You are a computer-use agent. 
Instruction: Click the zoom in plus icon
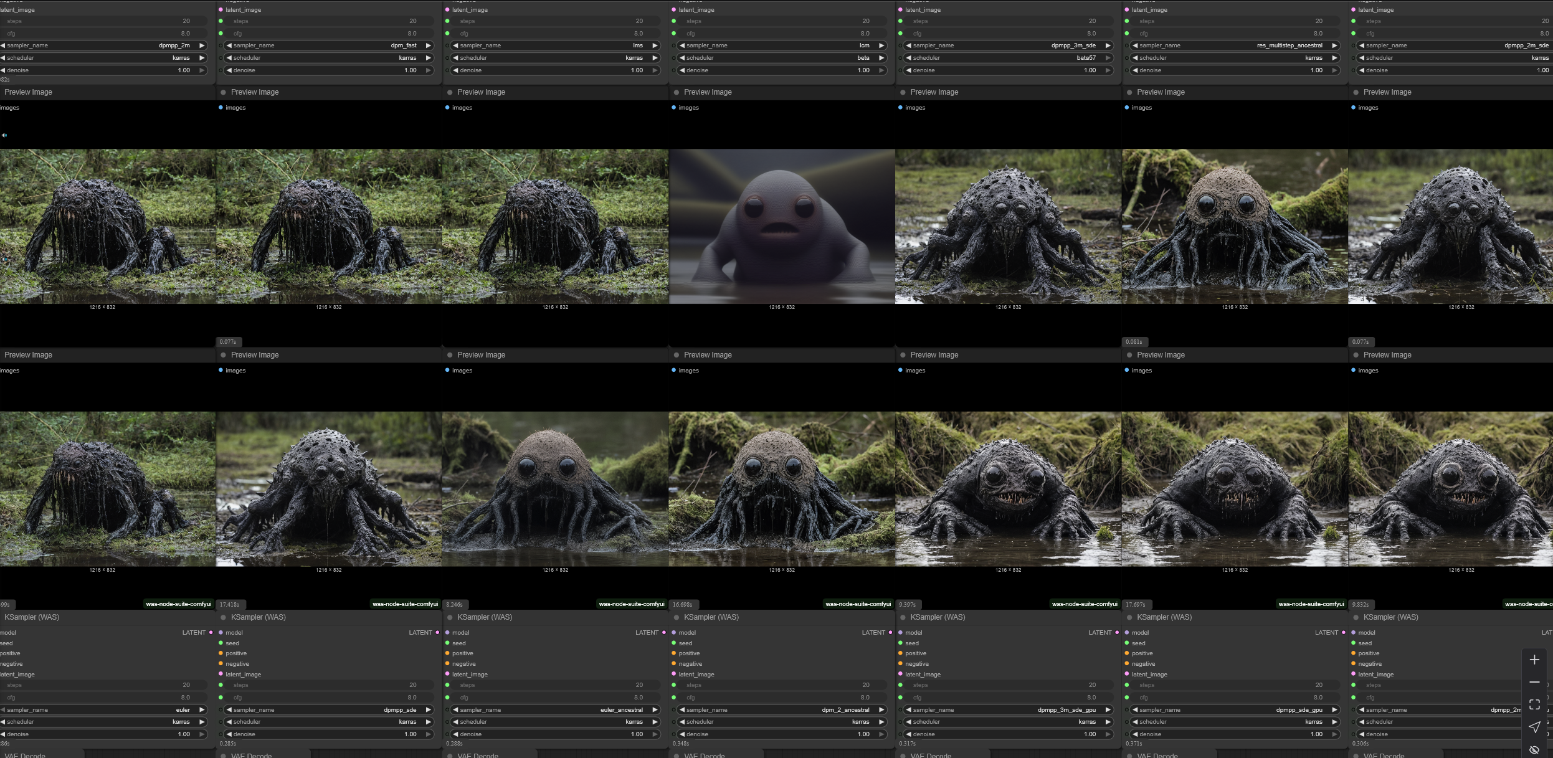tap(1534, 660)
